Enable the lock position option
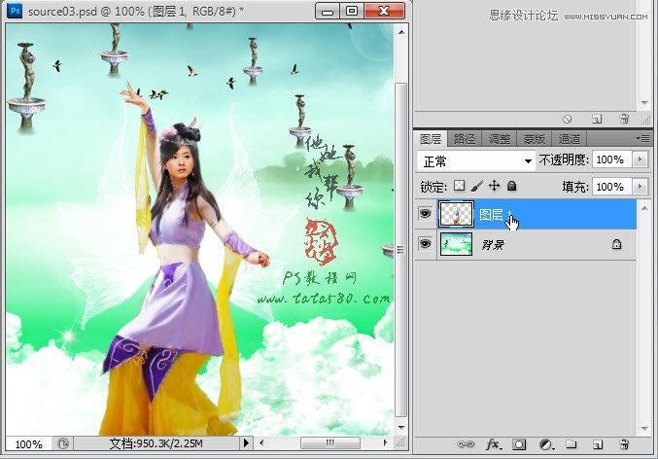Image resolution: width=658 pixels, height=459 pixels. (x=495, y=186)
